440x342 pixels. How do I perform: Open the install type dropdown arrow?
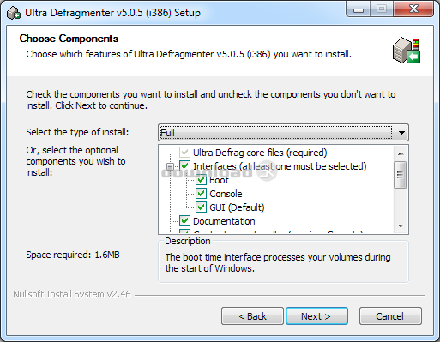pos(401,133)
